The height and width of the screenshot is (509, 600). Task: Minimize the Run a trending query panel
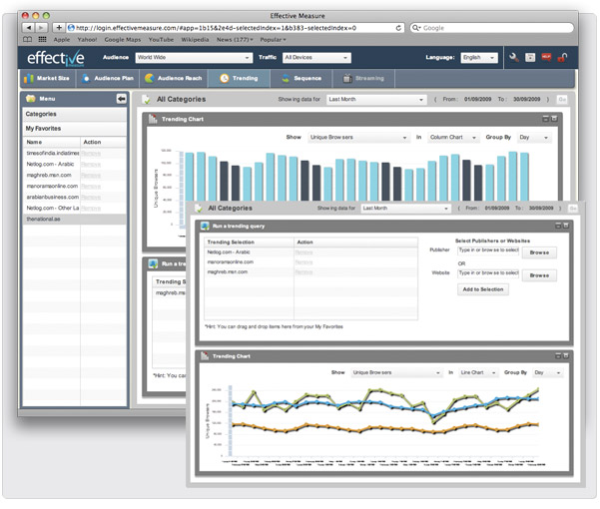(x=556, y=227)
